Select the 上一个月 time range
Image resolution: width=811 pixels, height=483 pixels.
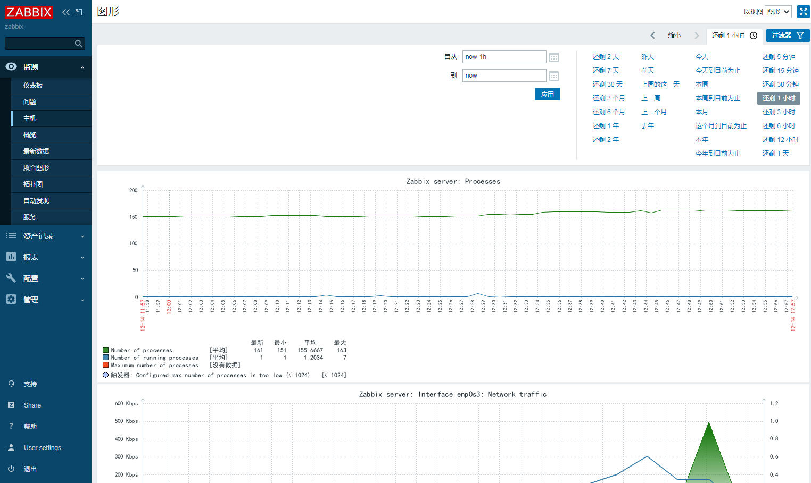point(654,112)
